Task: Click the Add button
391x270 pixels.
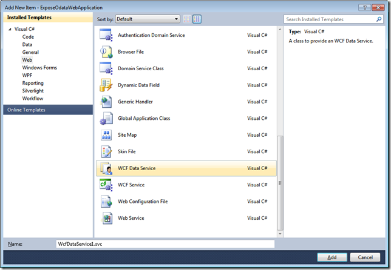Action: [x=332, y=257]
